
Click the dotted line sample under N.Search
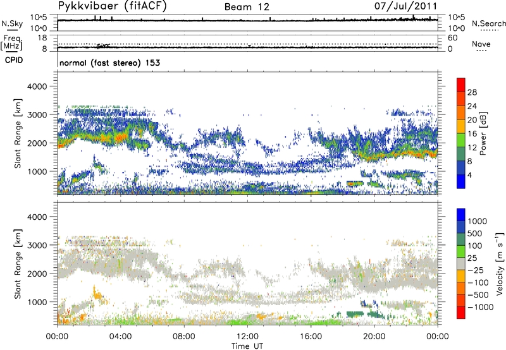tap(490, 30)
